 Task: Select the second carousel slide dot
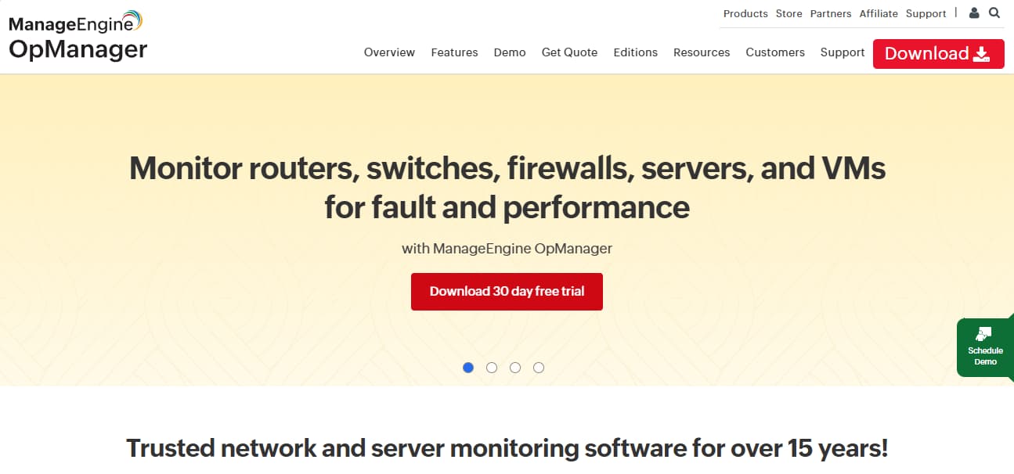492,368
